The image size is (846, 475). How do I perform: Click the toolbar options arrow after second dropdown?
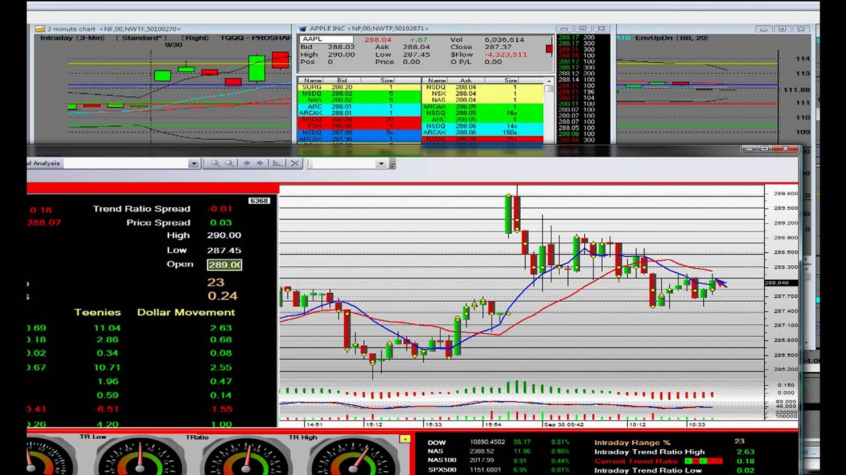pos(392,165)
